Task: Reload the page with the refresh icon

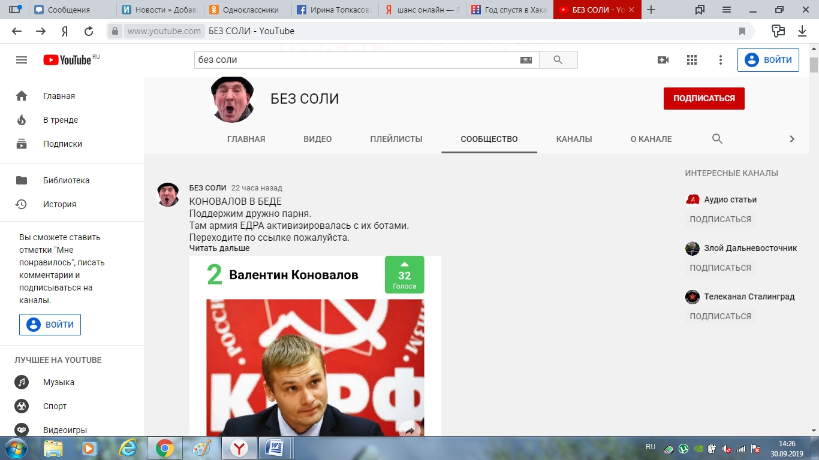Action: (x=89, y=31)
